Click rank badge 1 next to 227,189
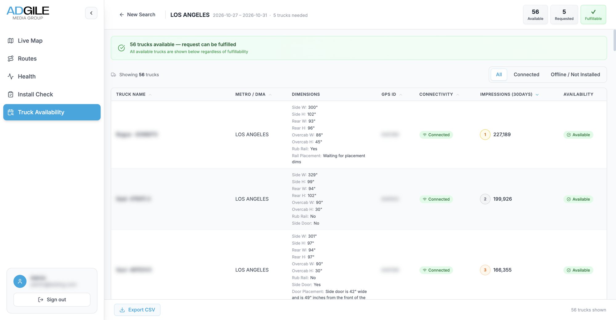The height and width of the screenshot is (320, 616). point(485,135)
